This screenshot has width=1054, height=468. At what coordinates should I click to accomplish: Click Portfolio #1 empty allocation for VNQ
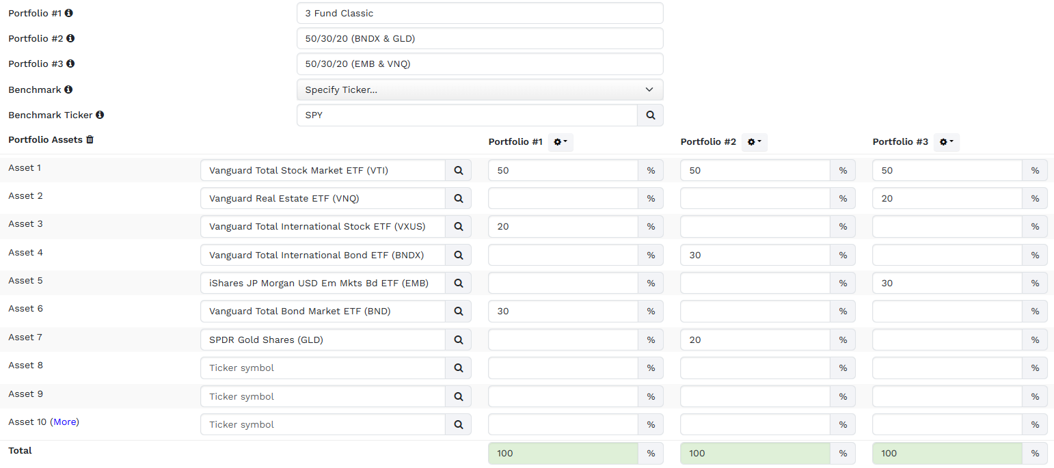point(563,198)
